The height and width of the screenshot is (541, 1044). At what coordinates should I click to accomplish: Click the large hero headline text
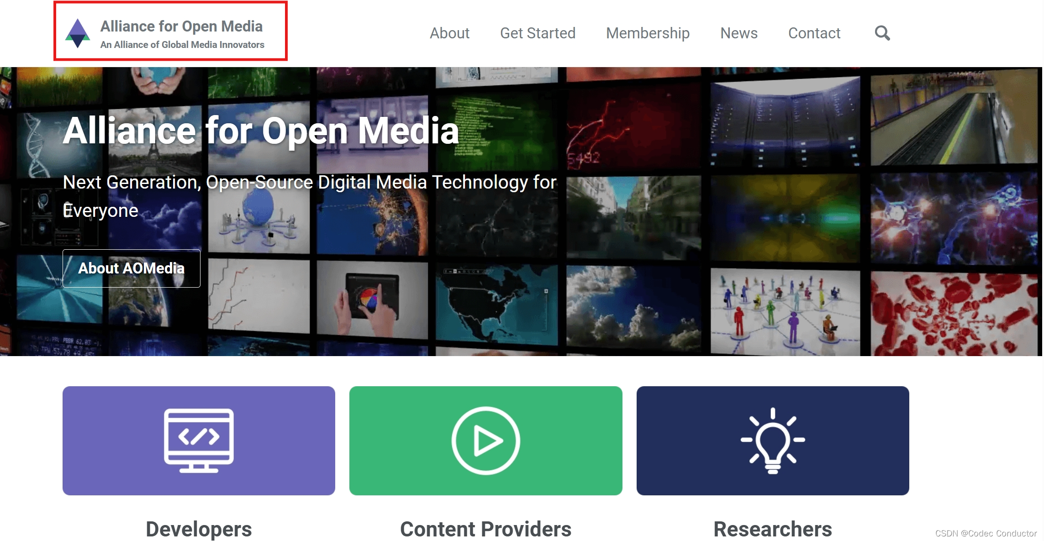point(260,131)
